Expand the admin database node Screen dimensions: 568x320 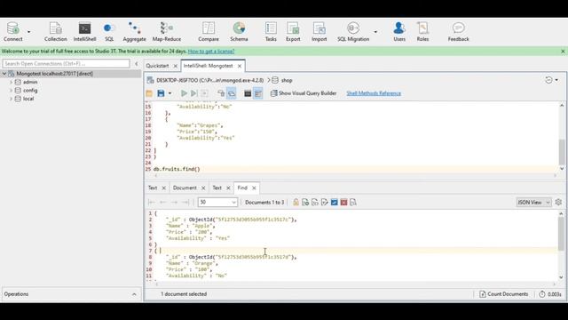click(x=11, y=82)
